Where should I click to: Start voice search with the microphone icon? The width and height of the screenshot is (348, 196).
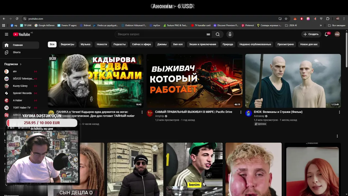tap(230, 34)
